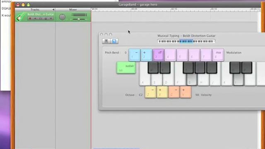Play the black E key
The width and height of the screenshot is (265, 149).
[165, 67]
